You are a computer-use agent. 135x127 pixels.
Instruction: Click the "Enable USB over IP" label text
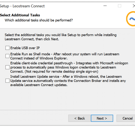[x=25, y=48]
